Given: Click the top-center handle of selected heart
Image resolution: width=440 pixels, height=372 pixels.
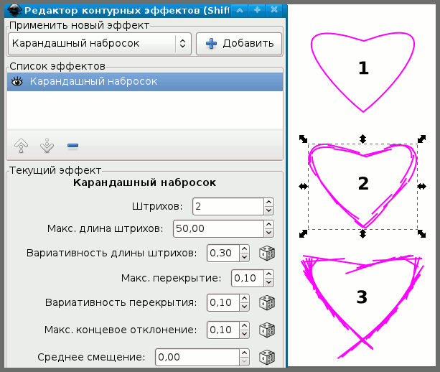Looking at the screenshot, I should pyautogui.click(x=363, y=139).
